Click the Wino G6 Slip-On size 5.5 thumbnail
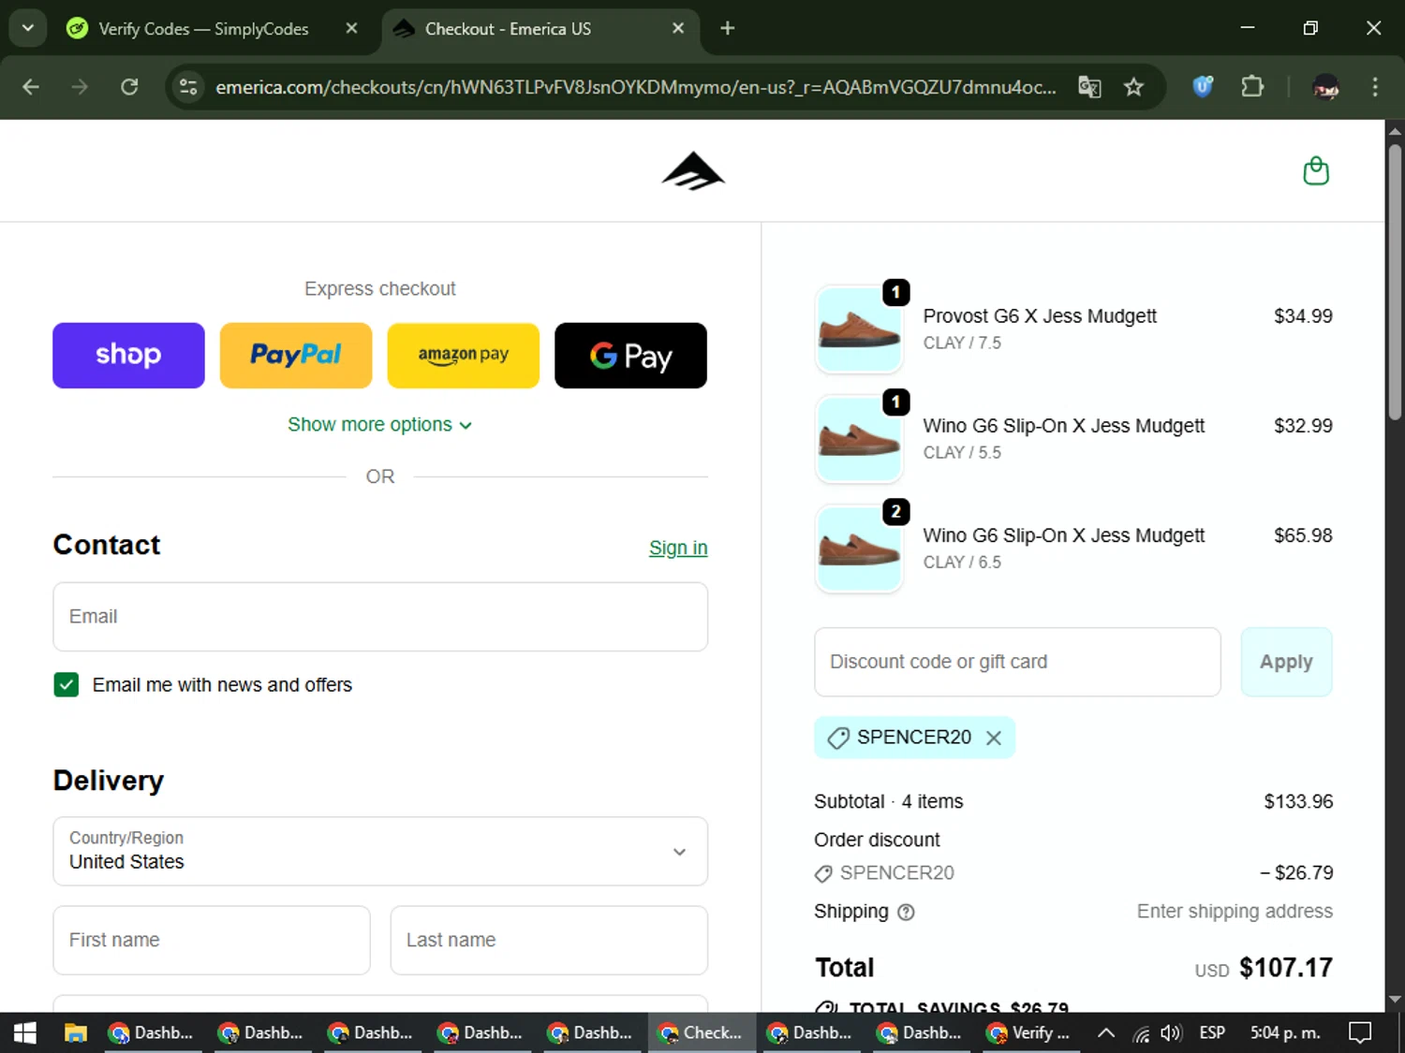Image resolution: width=1405 pixels, height=1053 pixels. point(859,439)
